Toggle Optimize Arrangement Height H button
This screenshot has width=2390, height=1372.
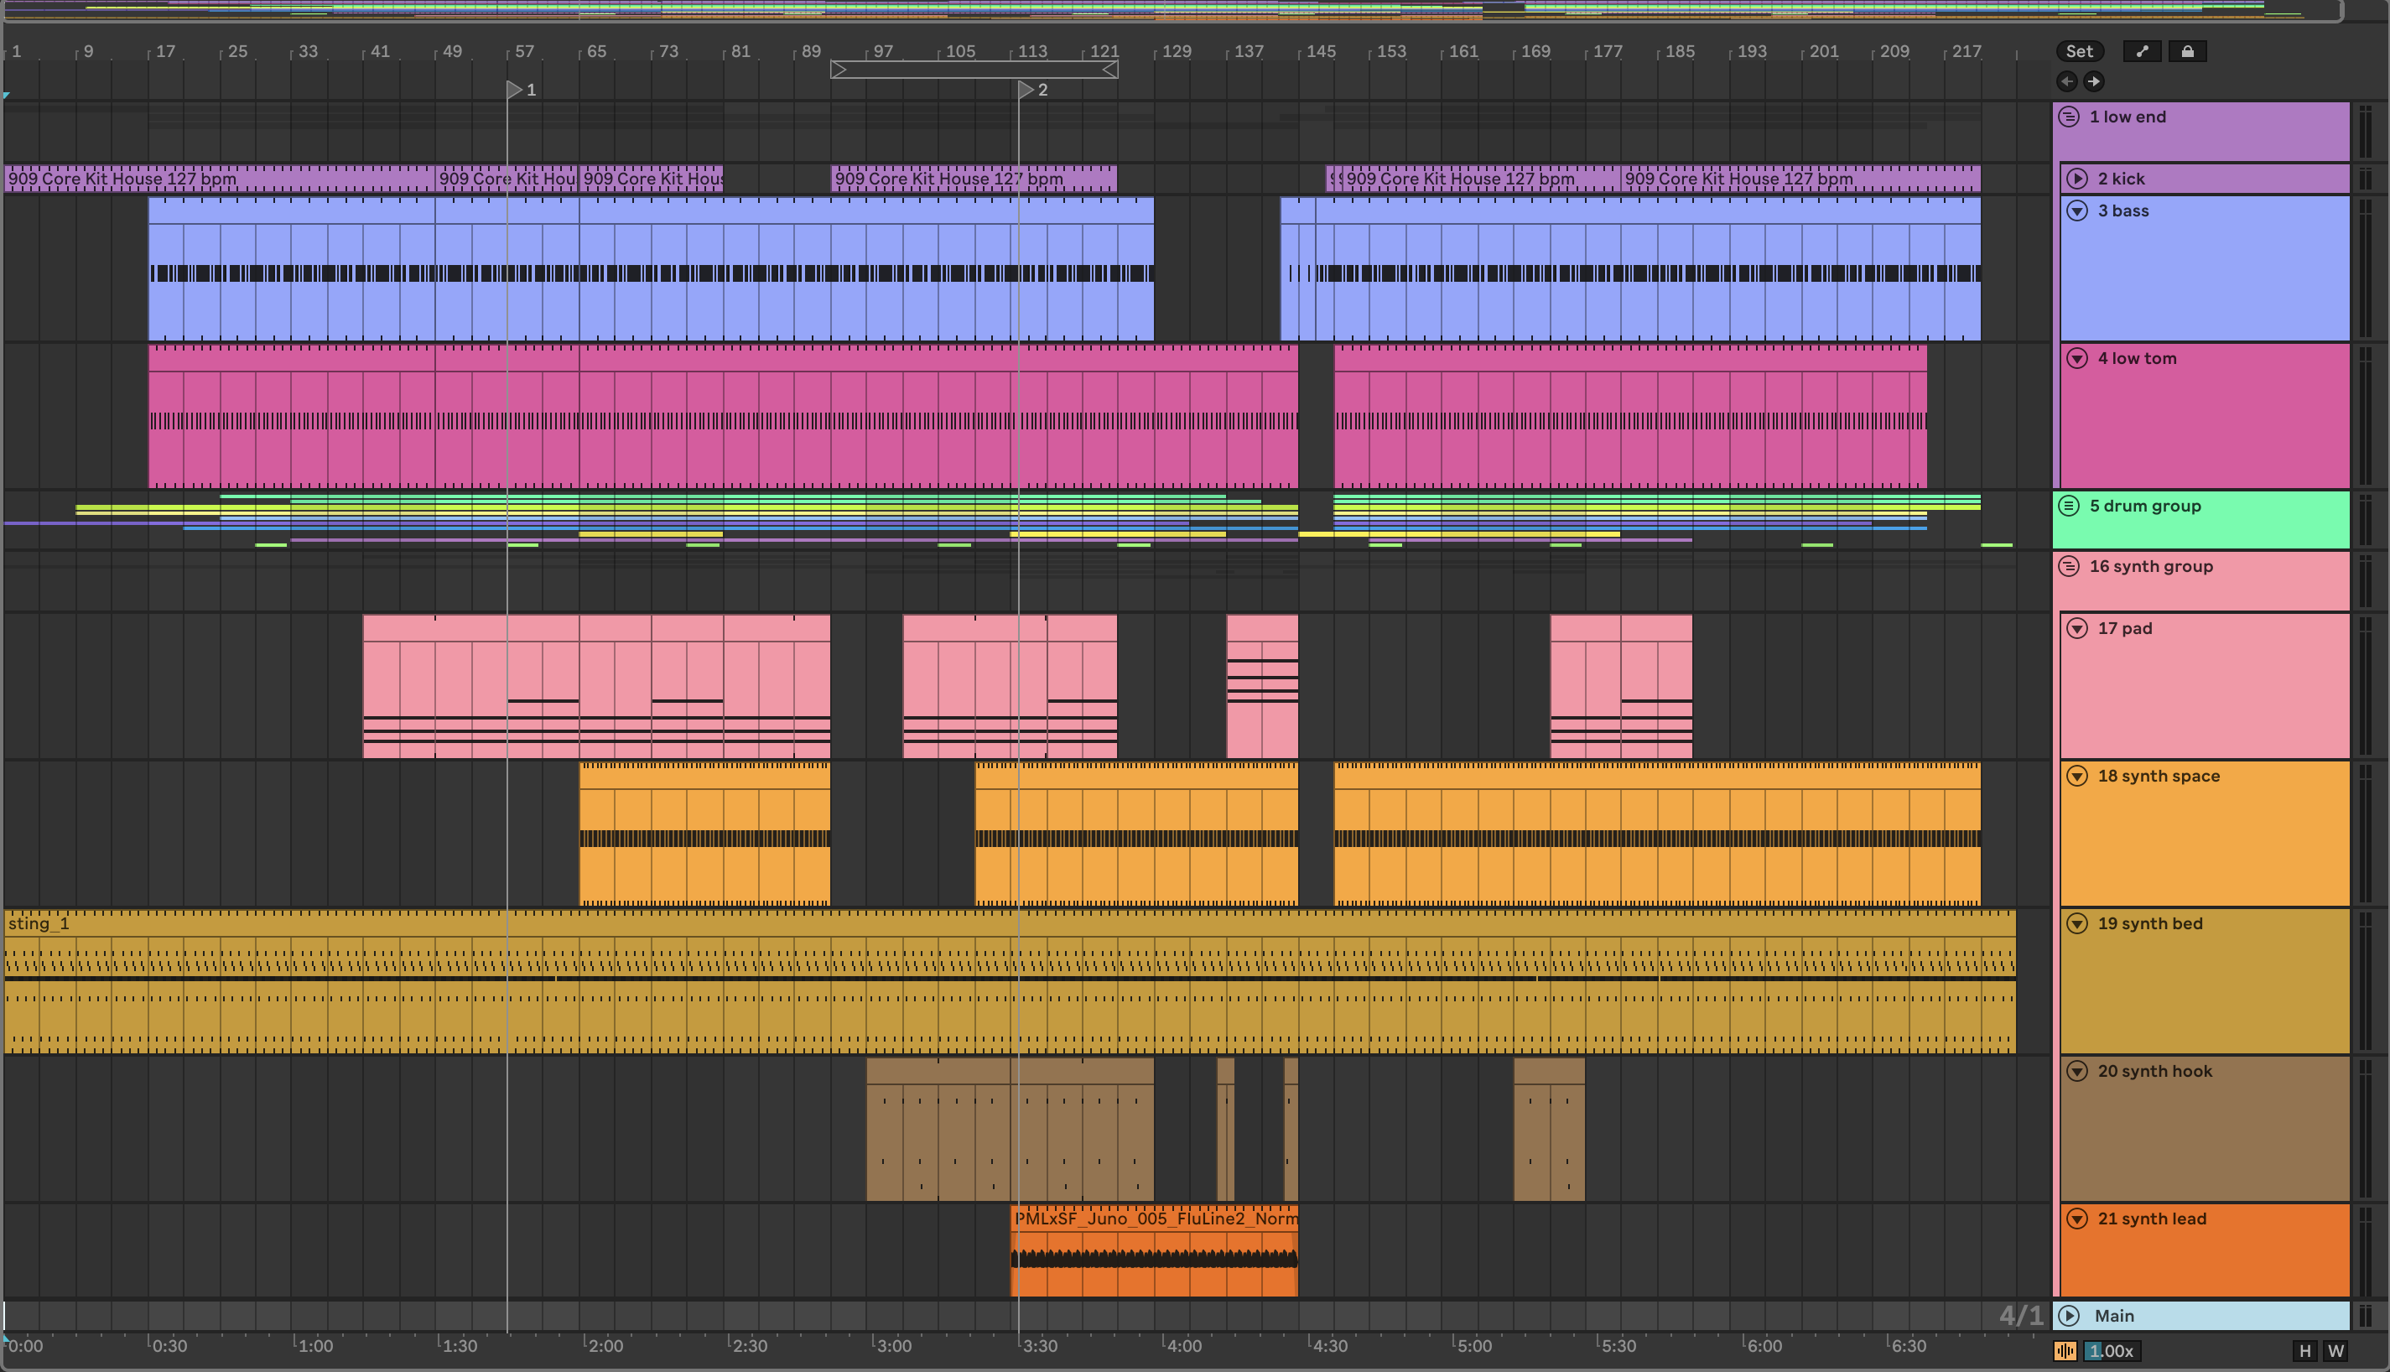(2305, 1351)
